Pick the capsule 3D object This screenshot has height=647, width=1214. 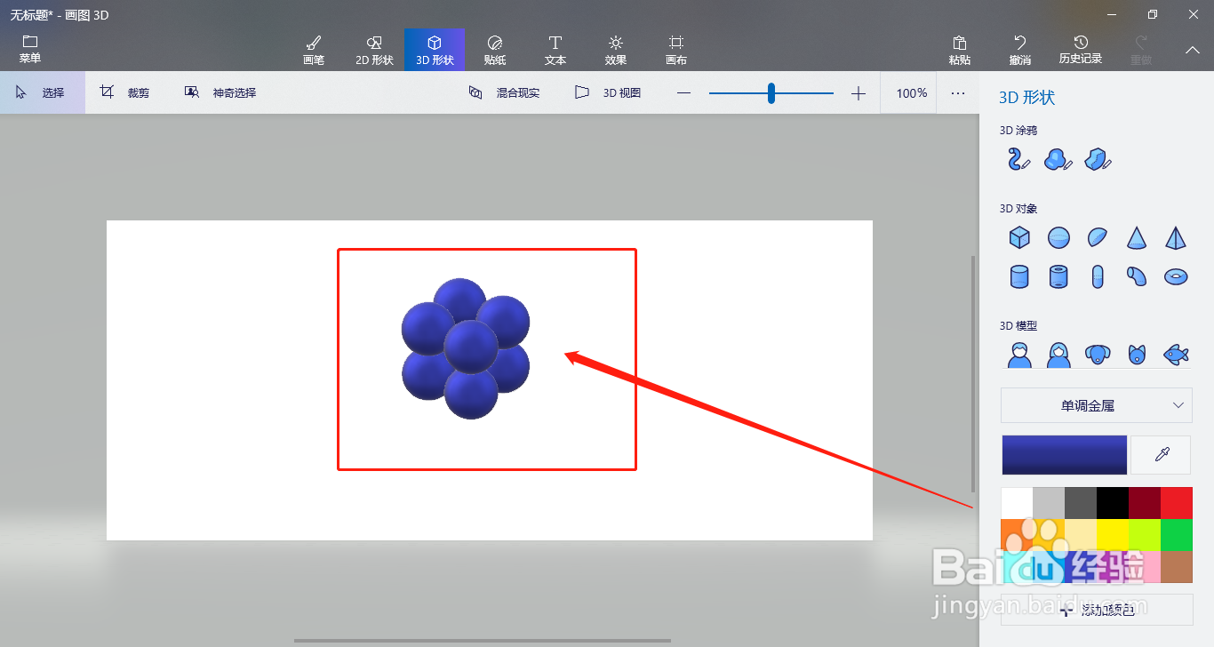pyautogui.click(x=1098, y=276)
